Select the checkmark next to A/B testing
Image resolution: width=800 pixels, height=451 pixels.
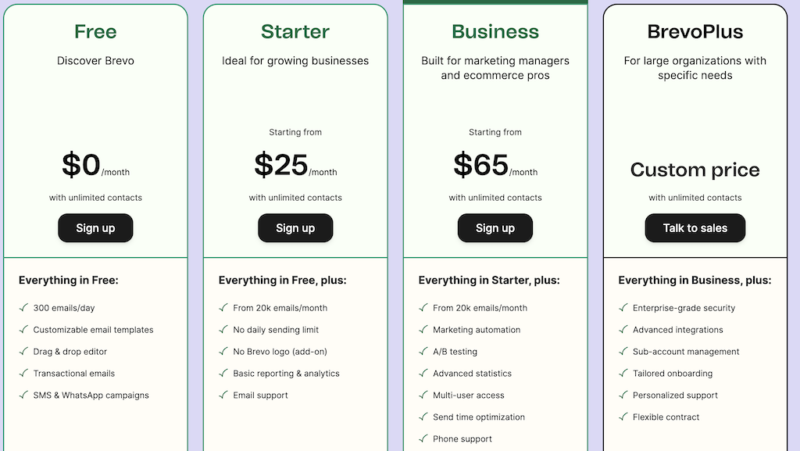pos(423,352)
